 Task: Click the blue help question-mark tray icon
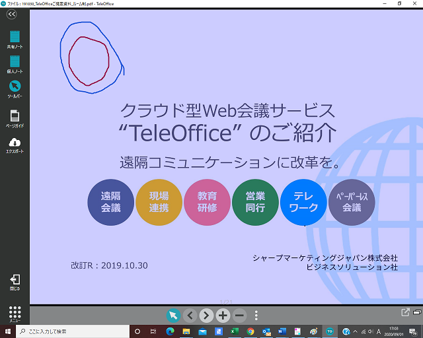point(346,331)
